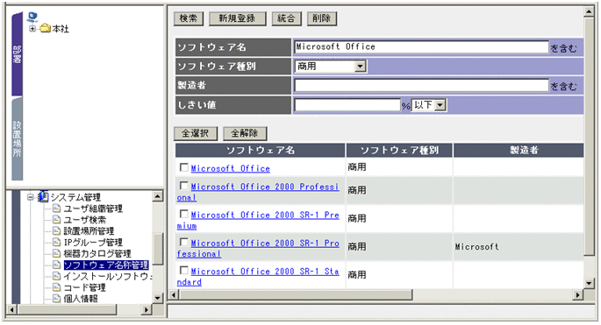Click the 削除 delete button

[322, 18]
